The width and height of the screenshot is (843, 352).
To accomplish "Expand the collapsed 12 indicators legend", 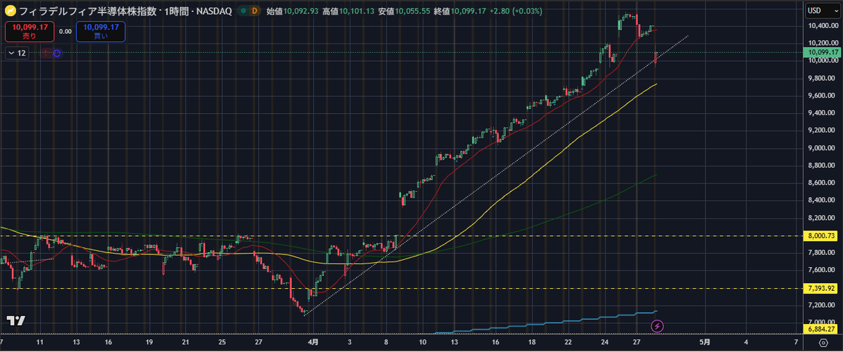I will (x=17, y=53).
